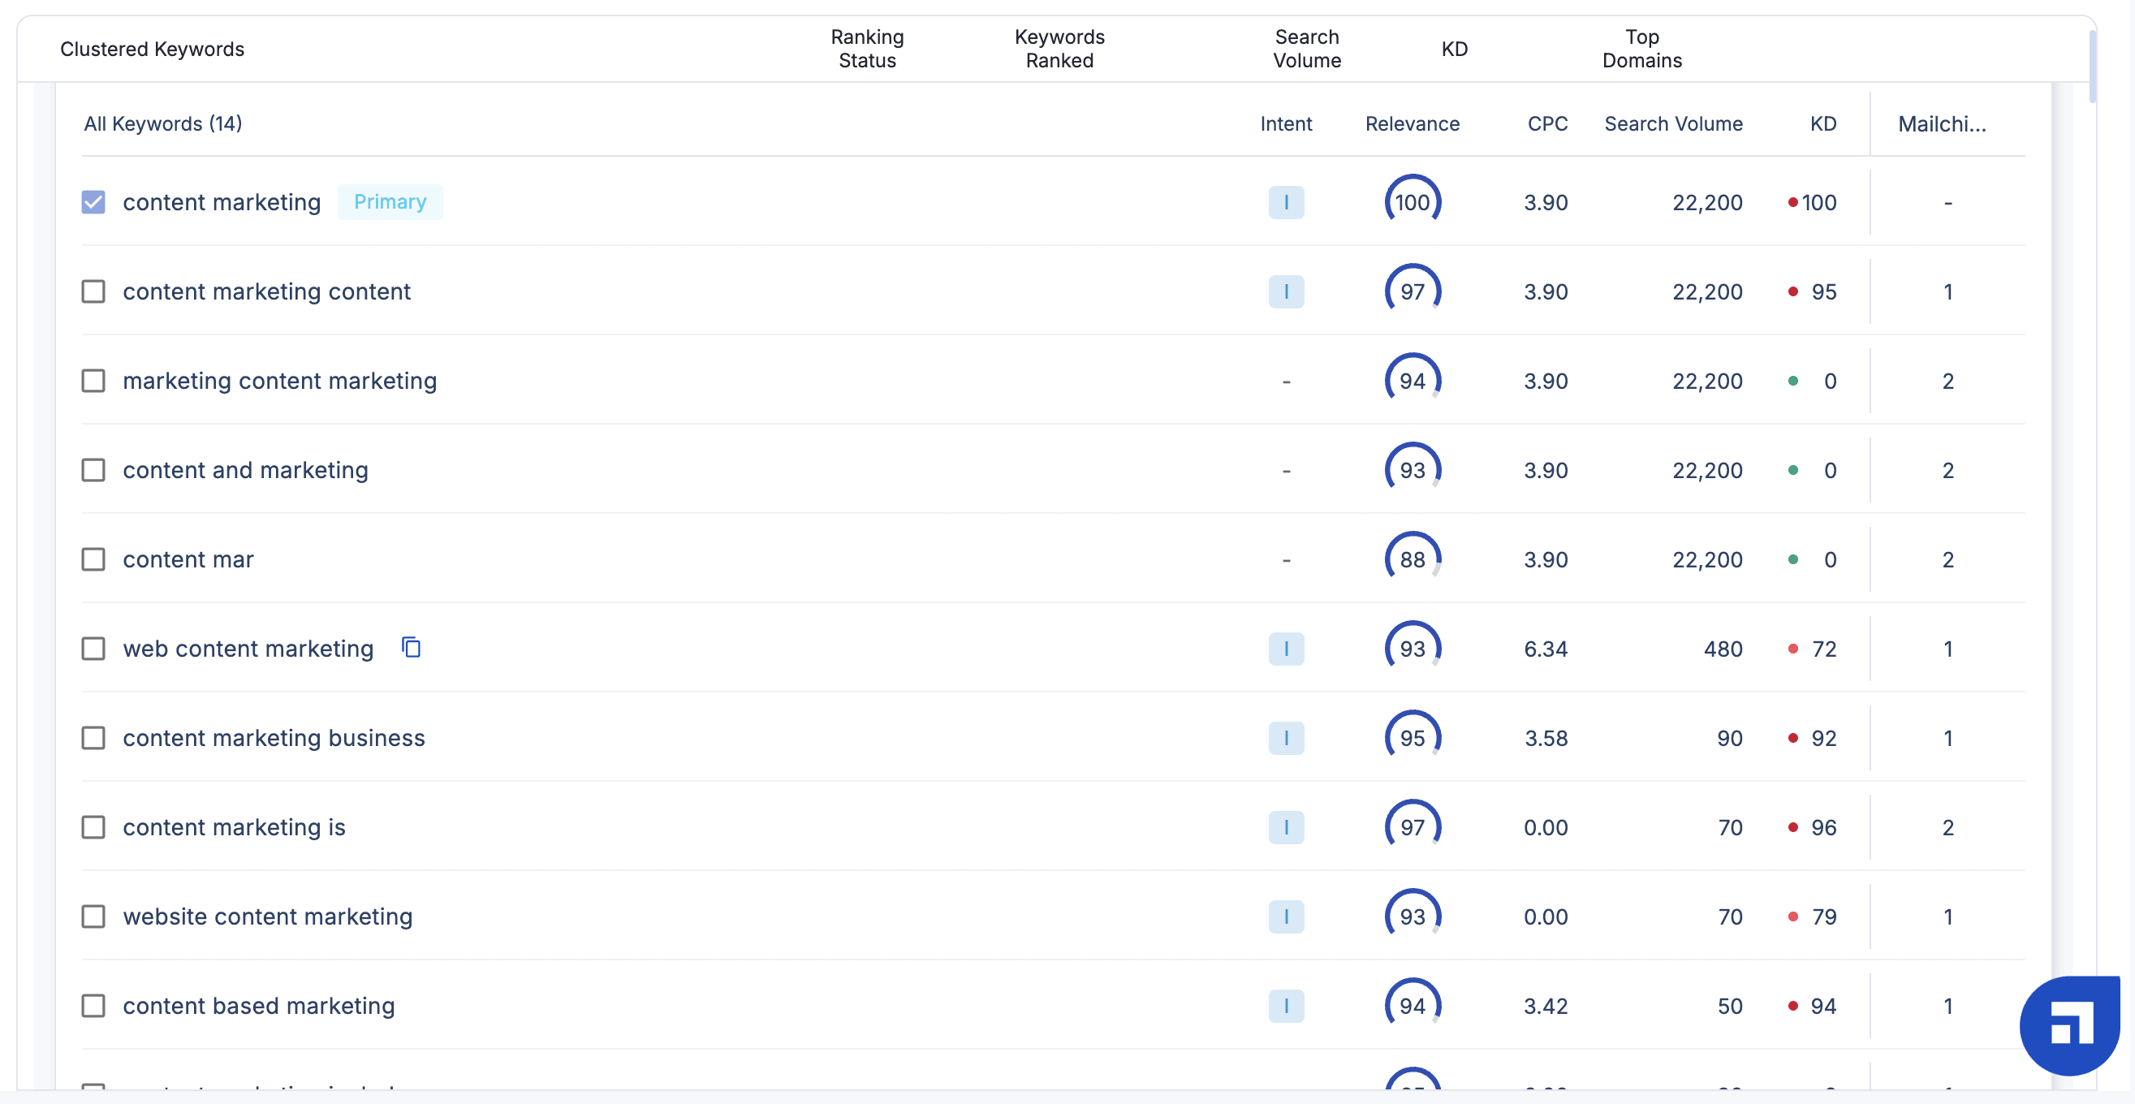Click KD value 79 for website content marketing
The height and width of the screenshot is (1104, 2135).
point(1824,917)
